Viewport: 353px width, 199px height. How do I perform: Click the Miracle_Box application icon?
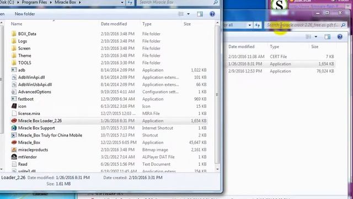pyautogui.click(x=14, y=143)
